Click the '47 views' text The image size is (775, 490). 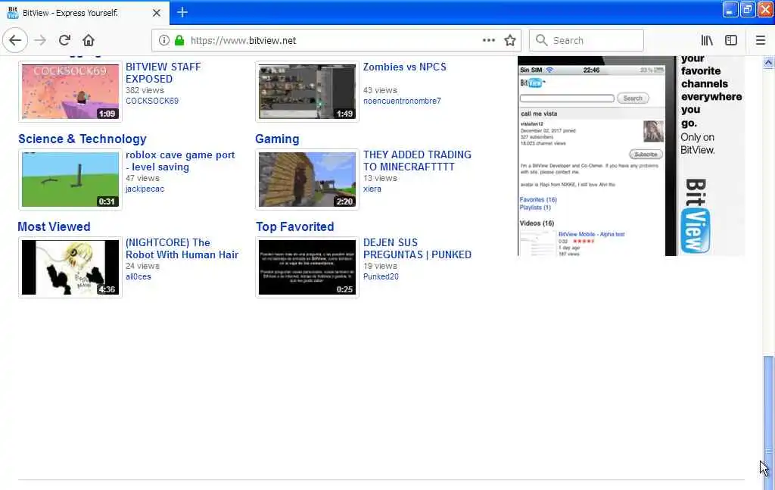coord(142,178)
